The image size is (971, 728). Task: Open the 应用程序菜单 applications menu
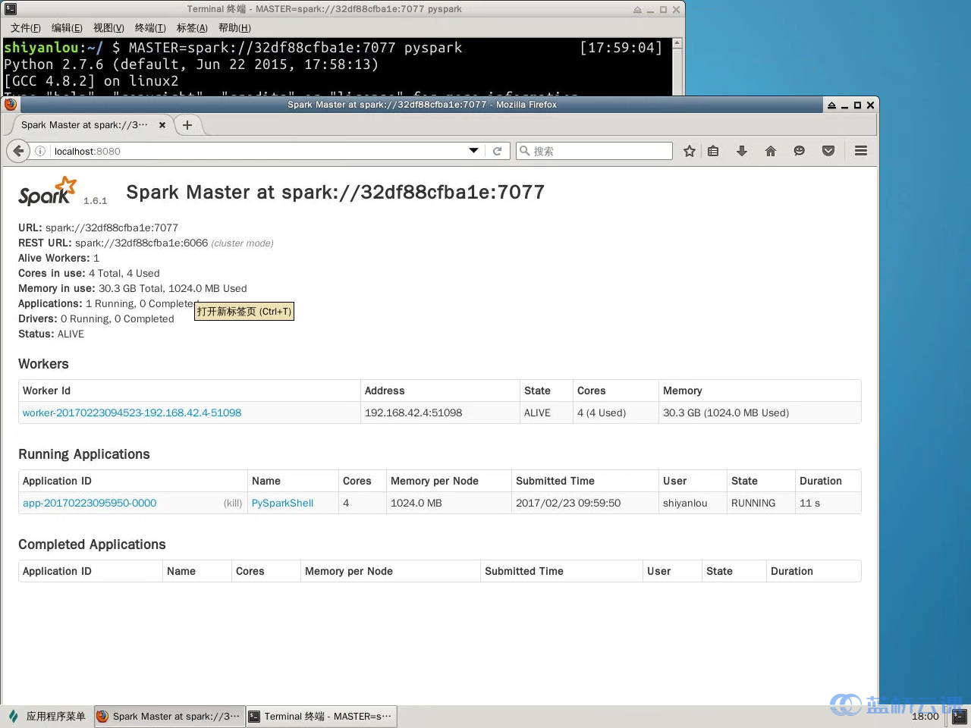click(x=47, y=716)
